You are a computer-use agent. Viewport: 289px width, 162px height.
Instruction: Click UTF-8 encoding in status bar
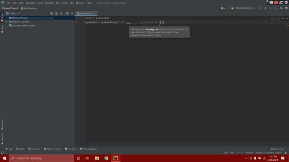(x=240, y=153)
